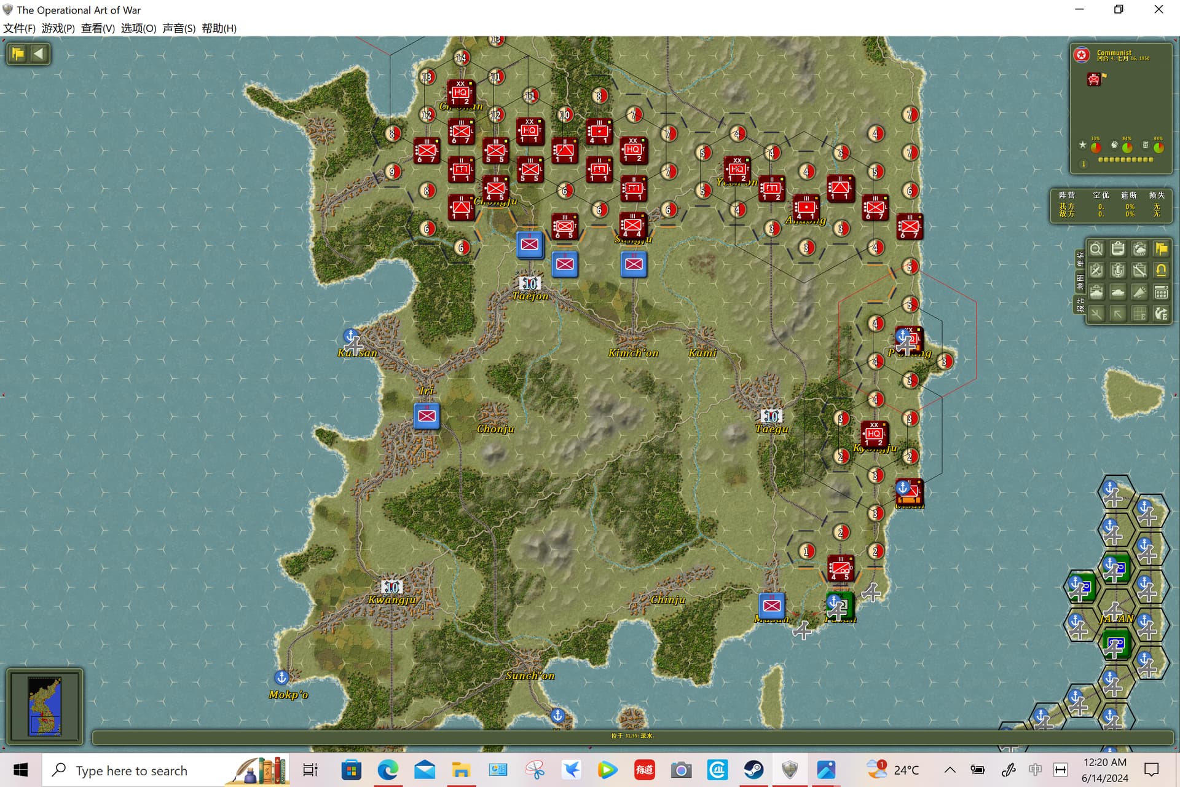Image resolution: width=1180 pixels, height=787 pixels.
Task: Click the yellow flags objectives icon
Action: [x=1161, y=248]
